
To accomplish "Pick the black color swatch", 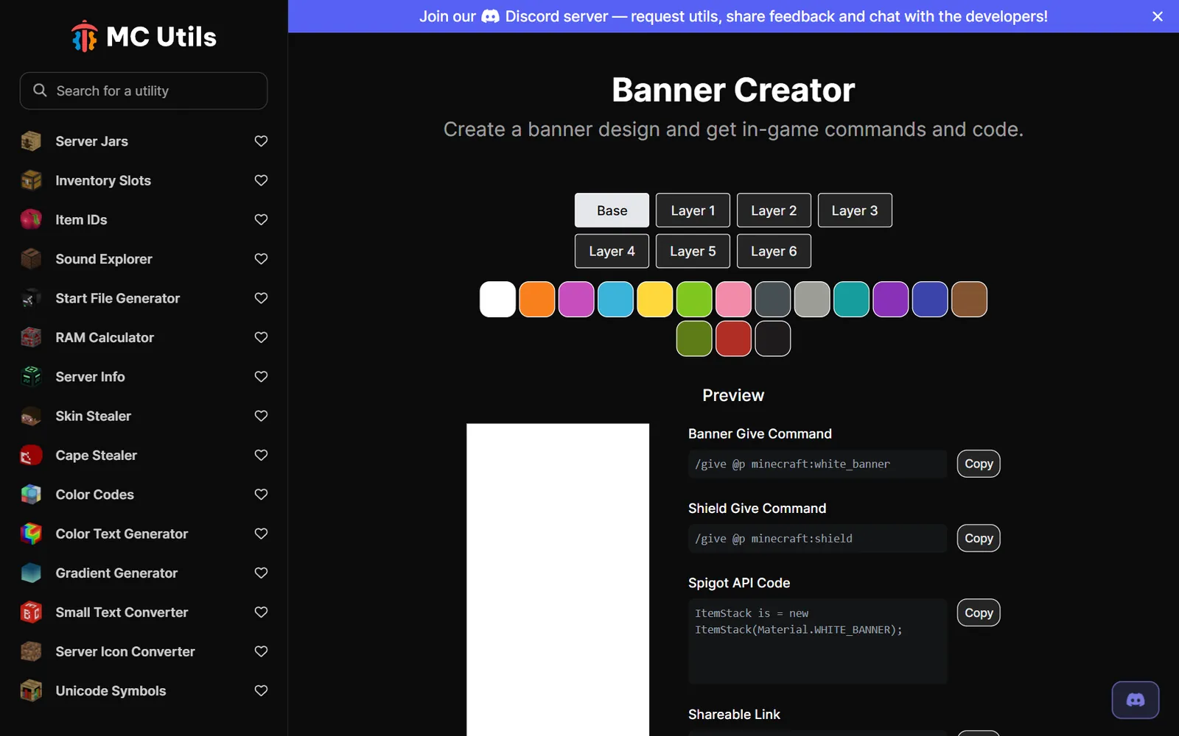I will pos(773,339).
